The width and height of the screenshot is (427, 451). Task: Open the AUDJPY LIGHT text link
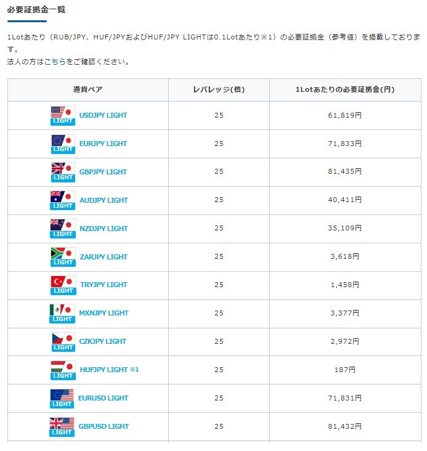click(104, 200)
